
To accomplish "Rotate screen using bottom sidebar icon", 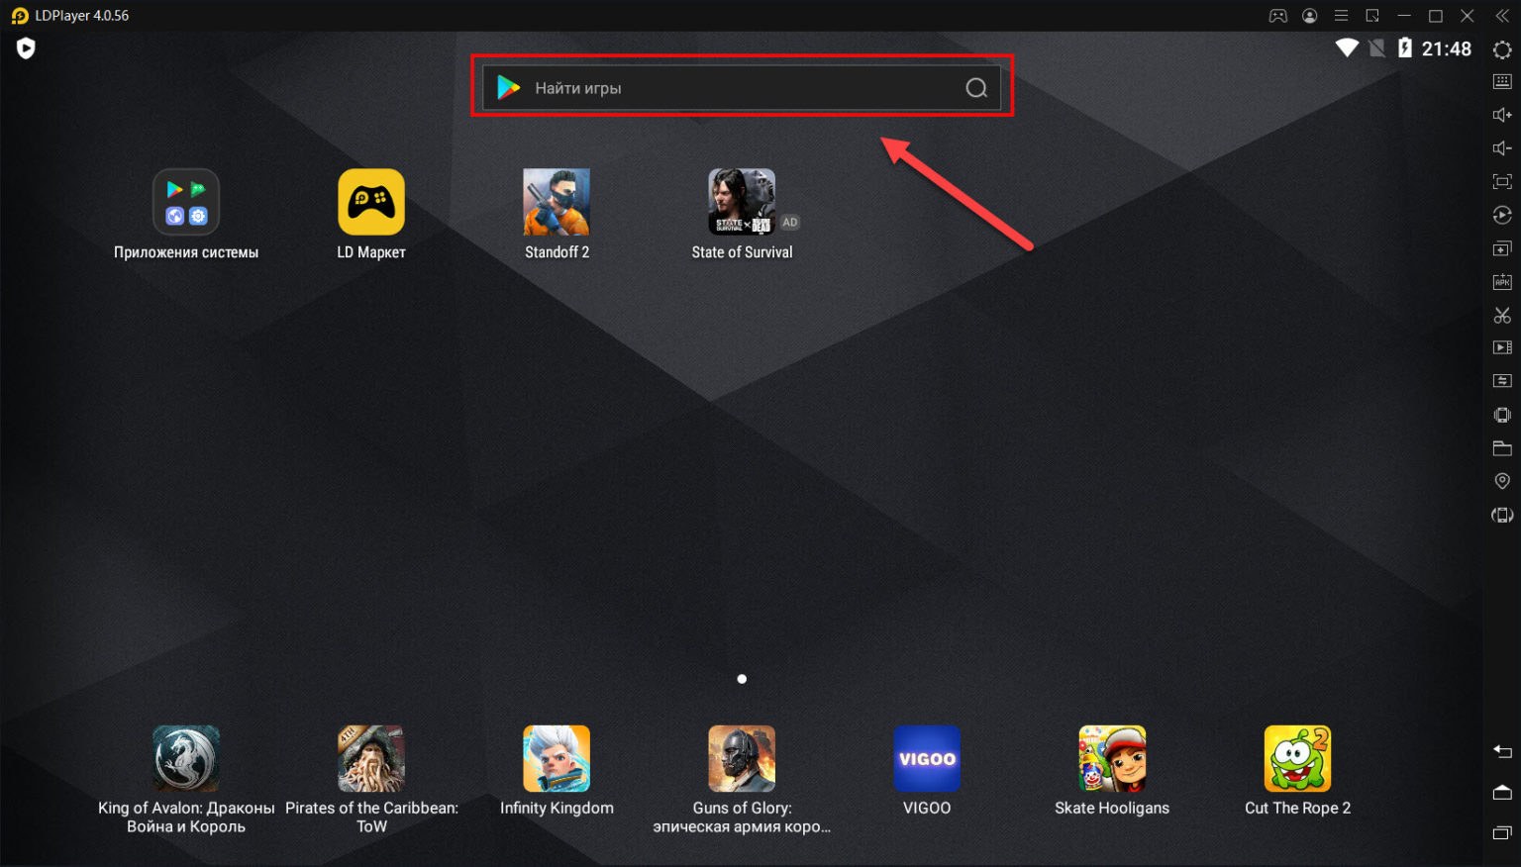I will (x=1502, y=515).
